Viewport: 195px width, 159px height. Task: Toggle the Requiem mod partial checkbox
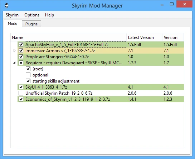point(21,63)
